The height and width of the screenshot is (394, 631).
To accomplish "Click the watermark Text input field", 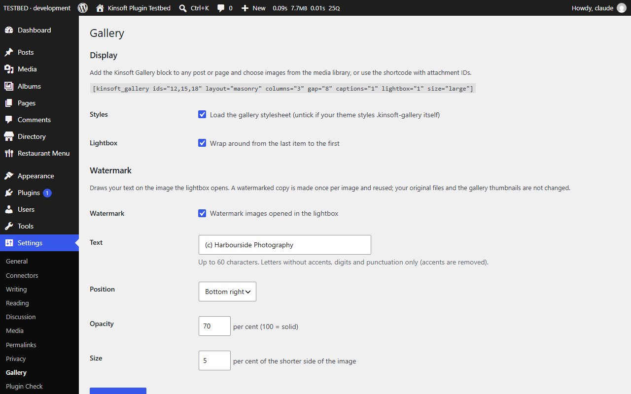I will [x=285, y=245].
